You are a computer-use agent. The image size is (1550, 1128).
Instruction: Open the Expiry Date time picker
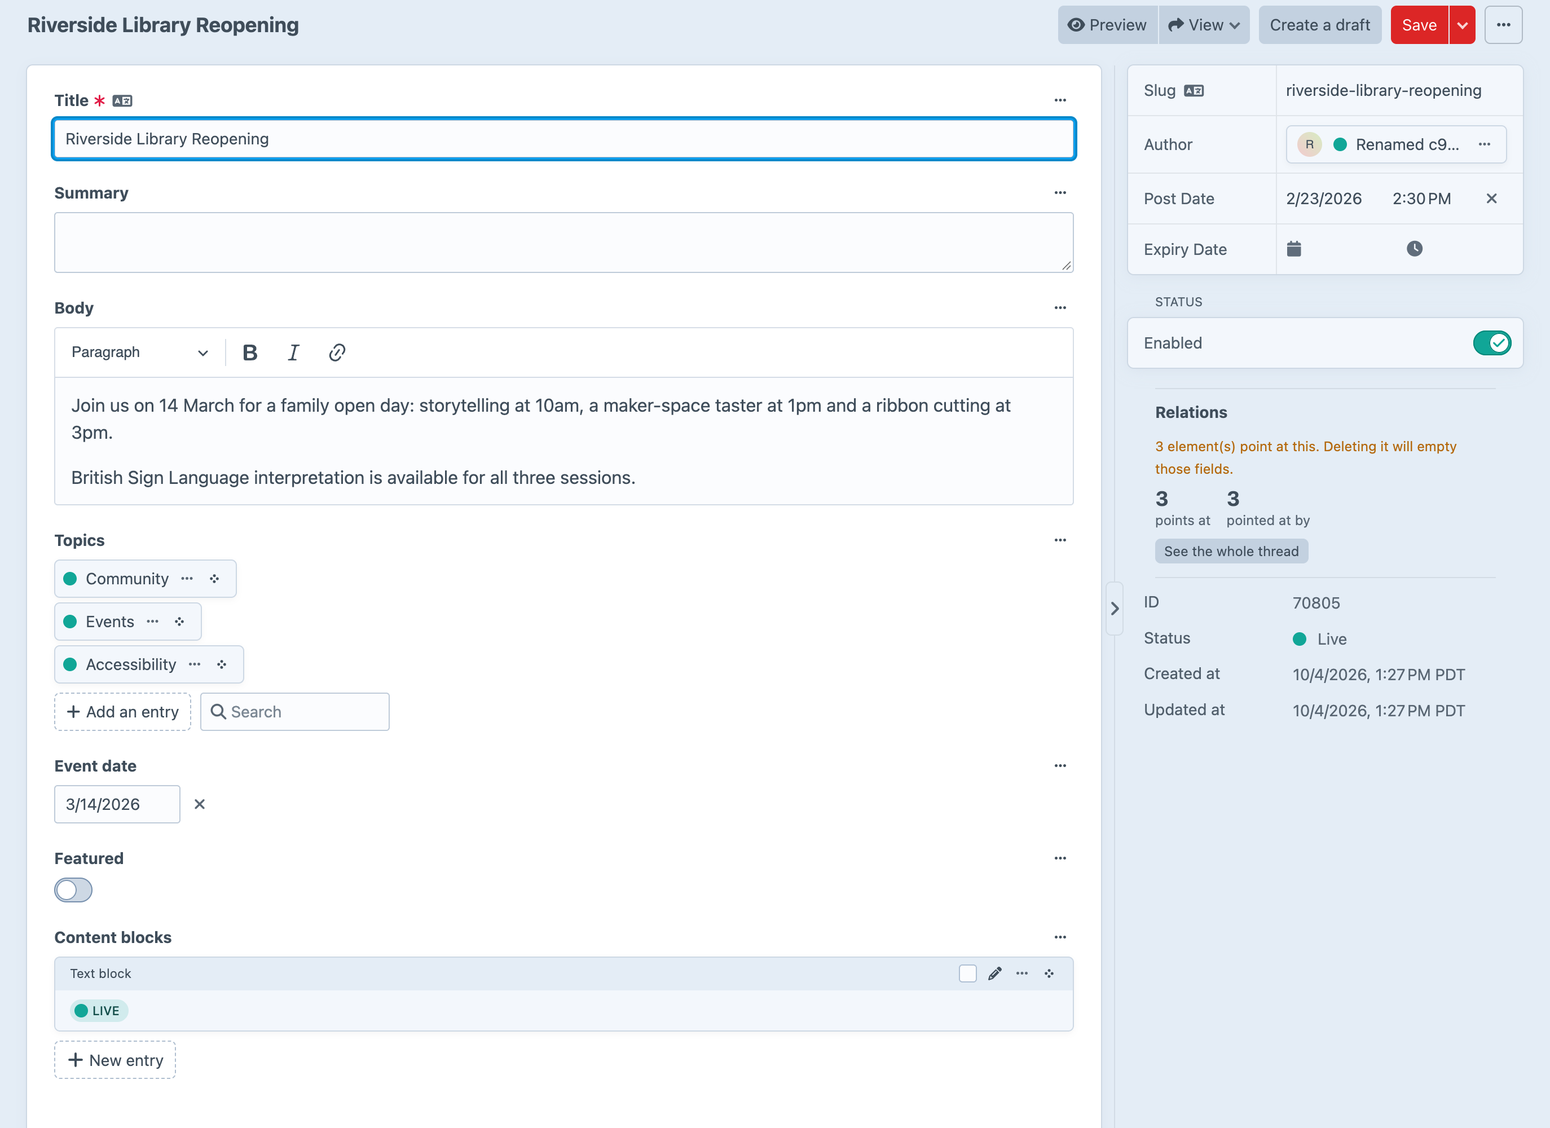[1414, 249]
